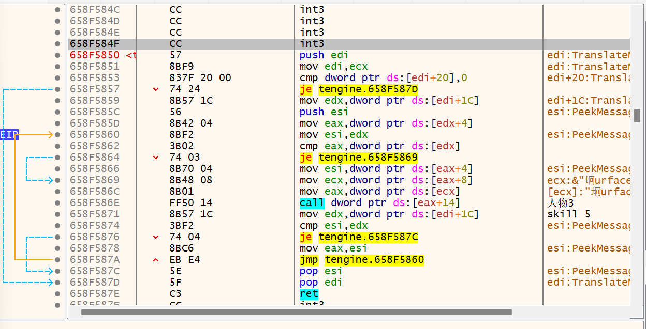Select address 658F5853 in the address column
Viewport: 646px width, 329px height.
(x=95, y=78)
